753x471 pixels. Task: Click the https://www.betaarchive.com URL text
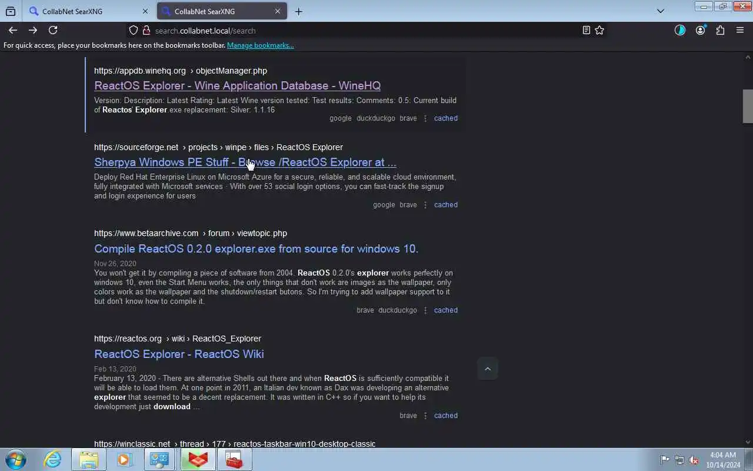pos(146,233)
